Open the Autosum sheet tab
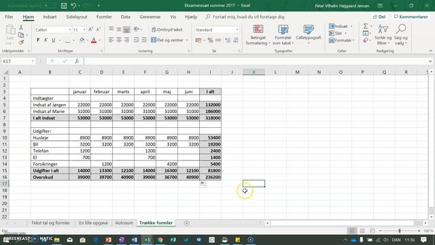 pyautogui.click(x=124, y=223)
